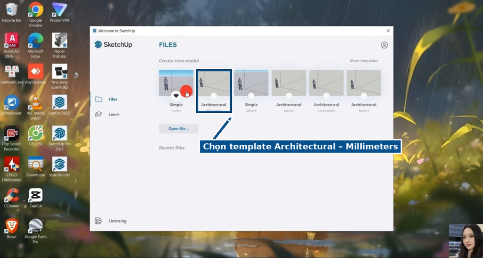Open the More templates link
Screen dimensions: 483x258
pos(364,61)
